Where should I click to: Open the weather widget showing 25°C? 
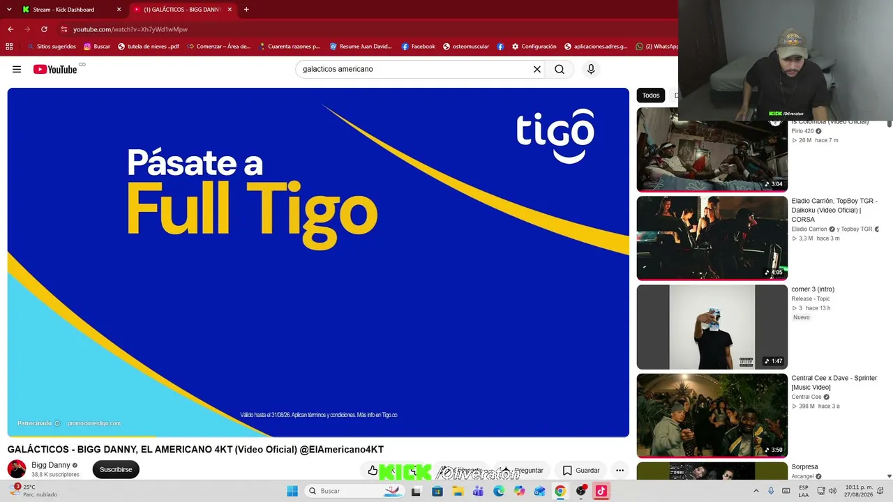[x=33, y=491]
